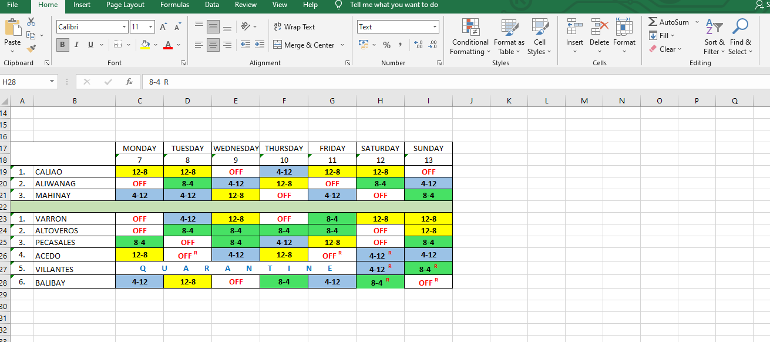770x342 pixels.
Task: Open the Format cells menu
Action: [624, 37]
